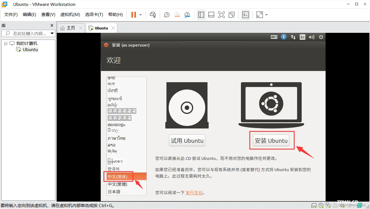Open the 编辑(E) menu

click(x=29, y=15)
